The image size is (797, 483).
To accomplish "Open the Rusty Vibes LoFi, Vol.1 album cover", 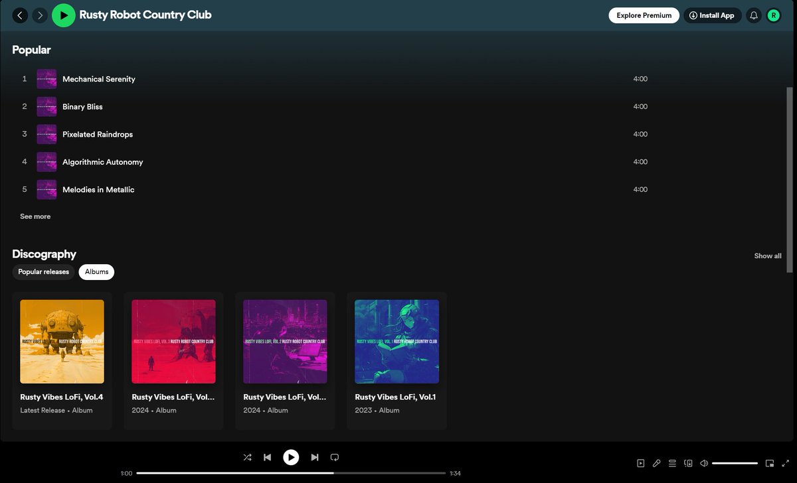I will pos(397,342).
